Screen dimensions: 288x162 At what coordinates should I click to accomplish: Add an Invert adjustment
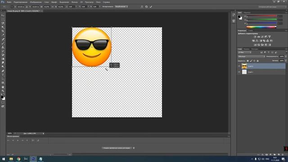[x=255, y=45]
